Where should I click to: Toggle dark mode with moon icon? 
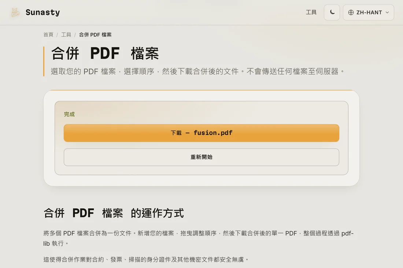coord(332,12)
